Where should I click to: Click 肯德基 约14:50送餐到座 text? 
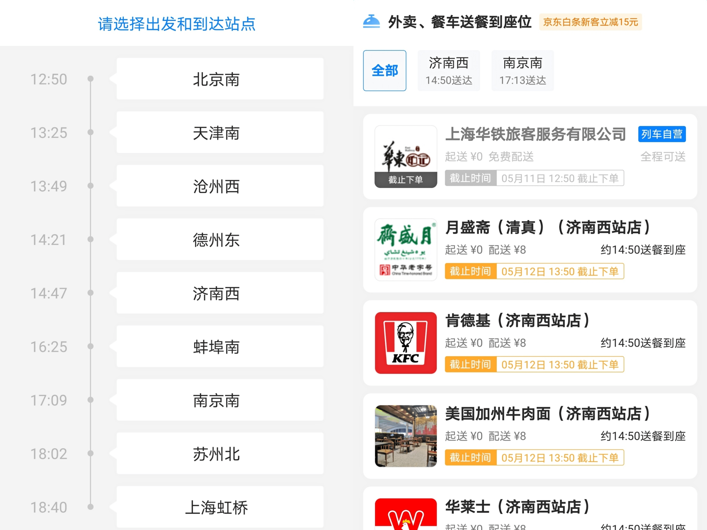(643, 343)
